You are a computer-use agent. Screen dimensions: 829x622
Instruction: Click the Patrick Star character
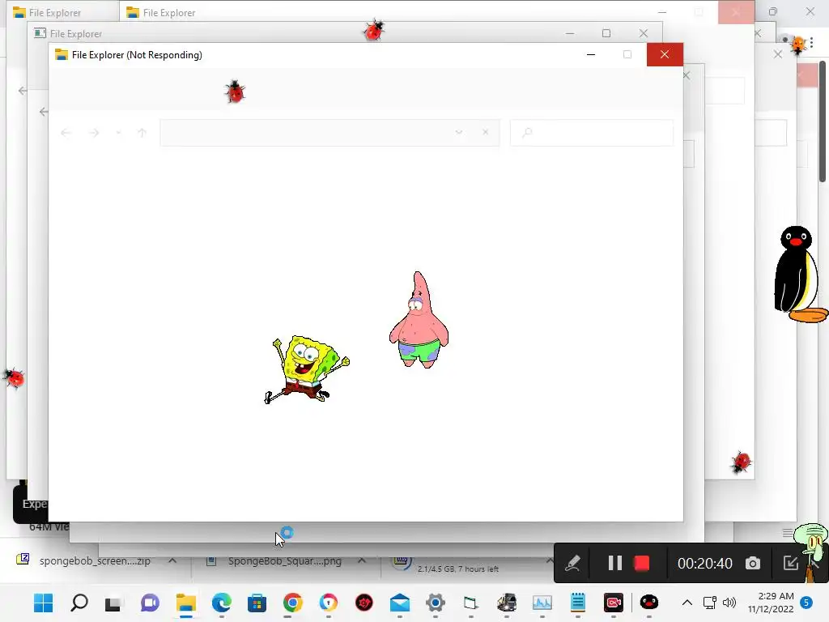coord(419,319)
